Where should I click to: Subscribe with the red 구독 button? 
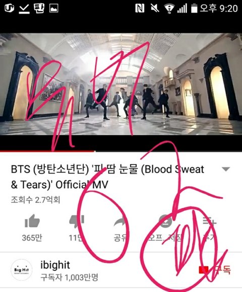[215, 270]
